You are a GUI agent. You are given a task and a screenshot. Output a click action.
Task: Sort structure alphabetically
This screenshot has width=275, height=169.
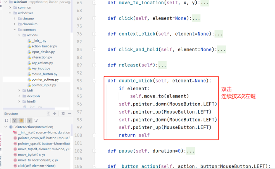click(6, 120)
